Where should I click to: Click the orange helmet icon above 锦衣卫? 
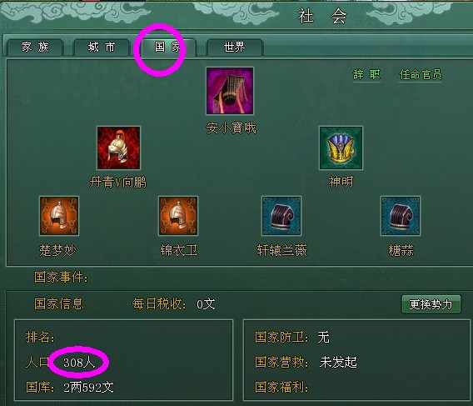[178, 216]
